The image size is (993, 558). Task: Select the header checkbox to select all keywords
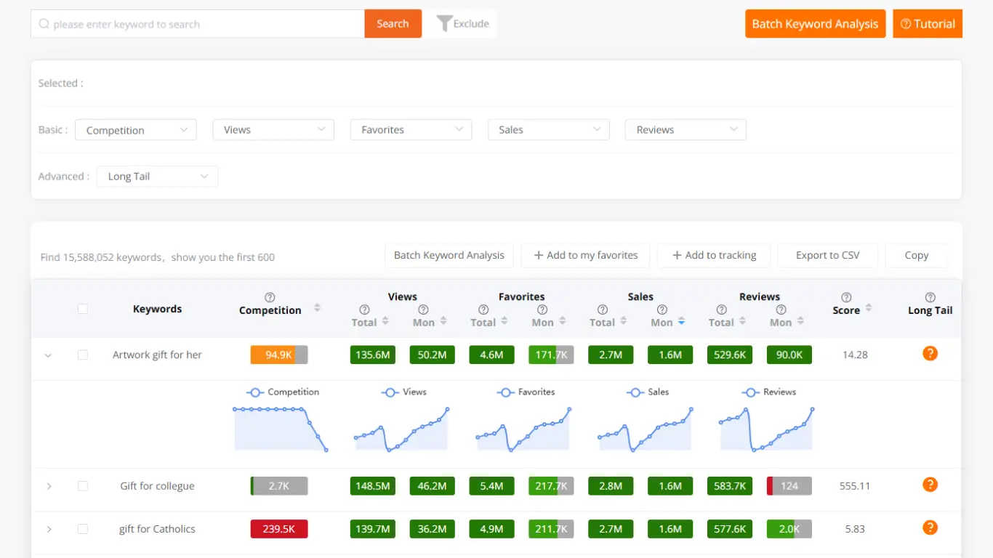coord(83,308)
